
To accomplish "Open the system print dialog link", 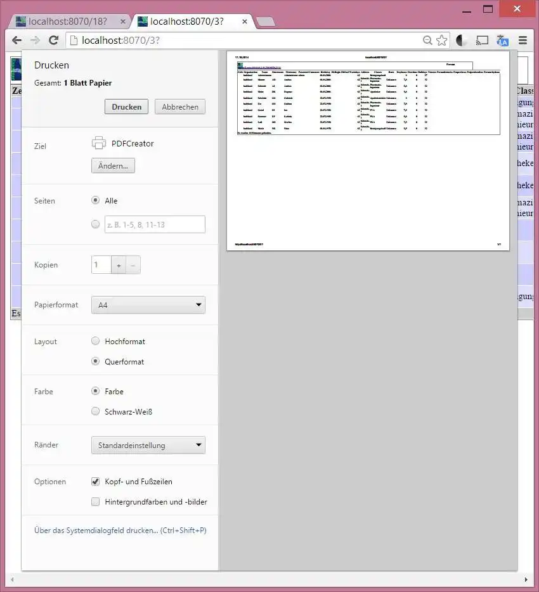I will 120,530.
